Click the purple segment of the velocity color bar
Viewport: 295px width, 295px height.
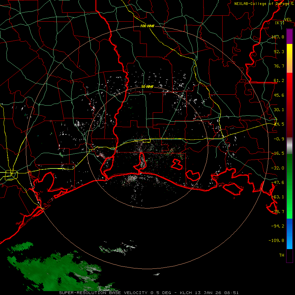point(289,37)
